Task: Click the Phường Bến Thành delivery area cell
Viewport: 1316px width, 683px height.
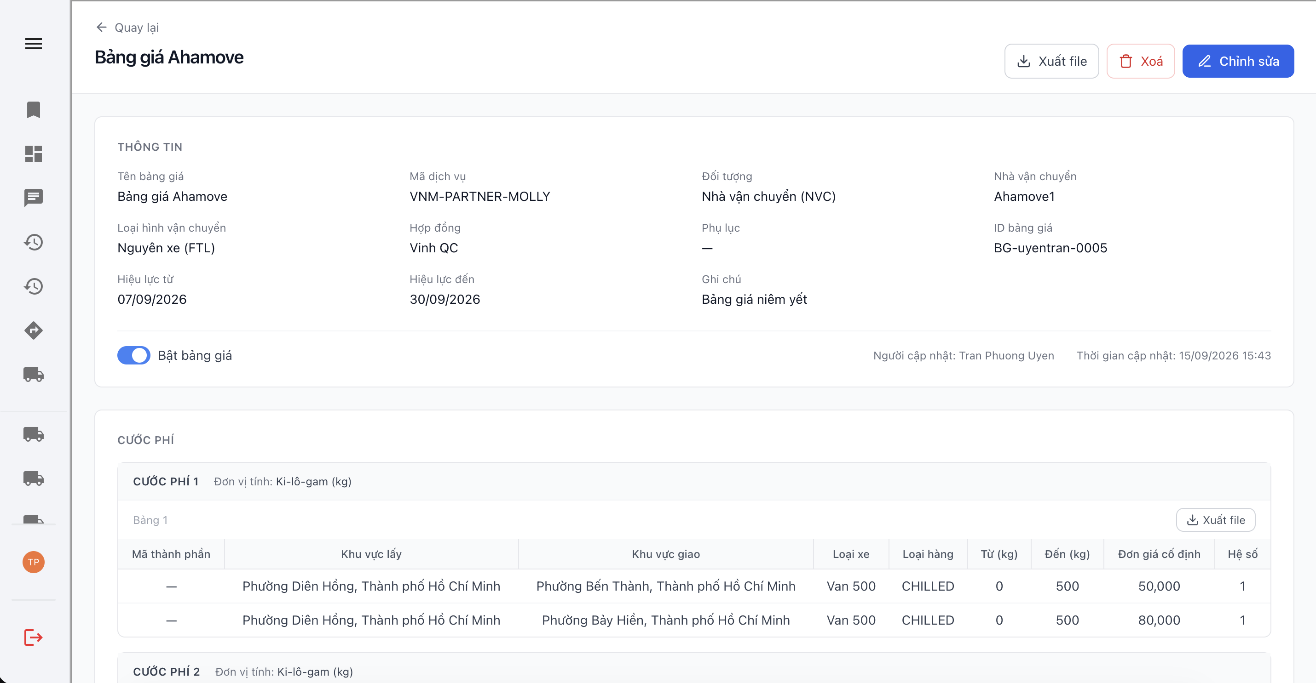Action: point(666,586)
